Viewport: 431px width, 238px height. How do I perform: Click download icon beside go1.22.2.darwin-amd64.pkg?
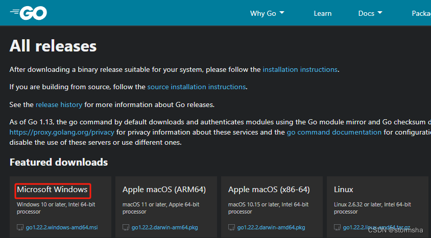(x=231, y=227)
